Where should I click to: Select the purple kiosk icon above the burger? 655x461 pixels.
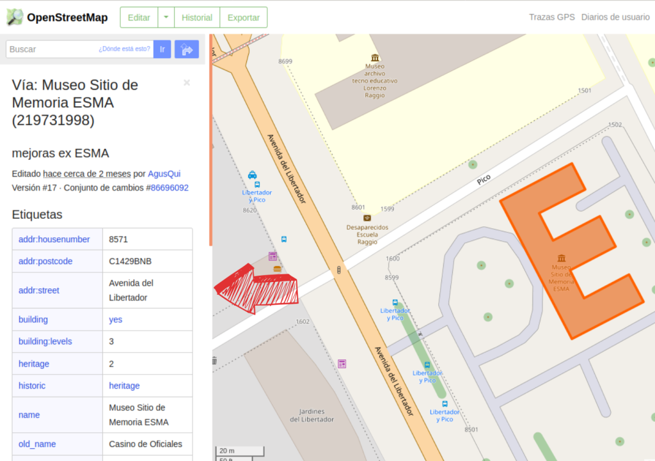(272, 256)
